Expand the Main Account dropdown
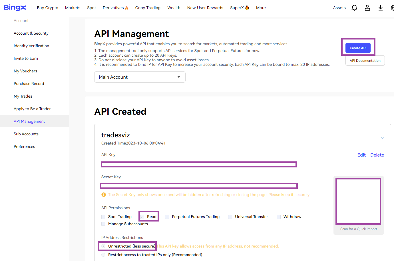This screenshot has width=394, height=261. [140, 77]
